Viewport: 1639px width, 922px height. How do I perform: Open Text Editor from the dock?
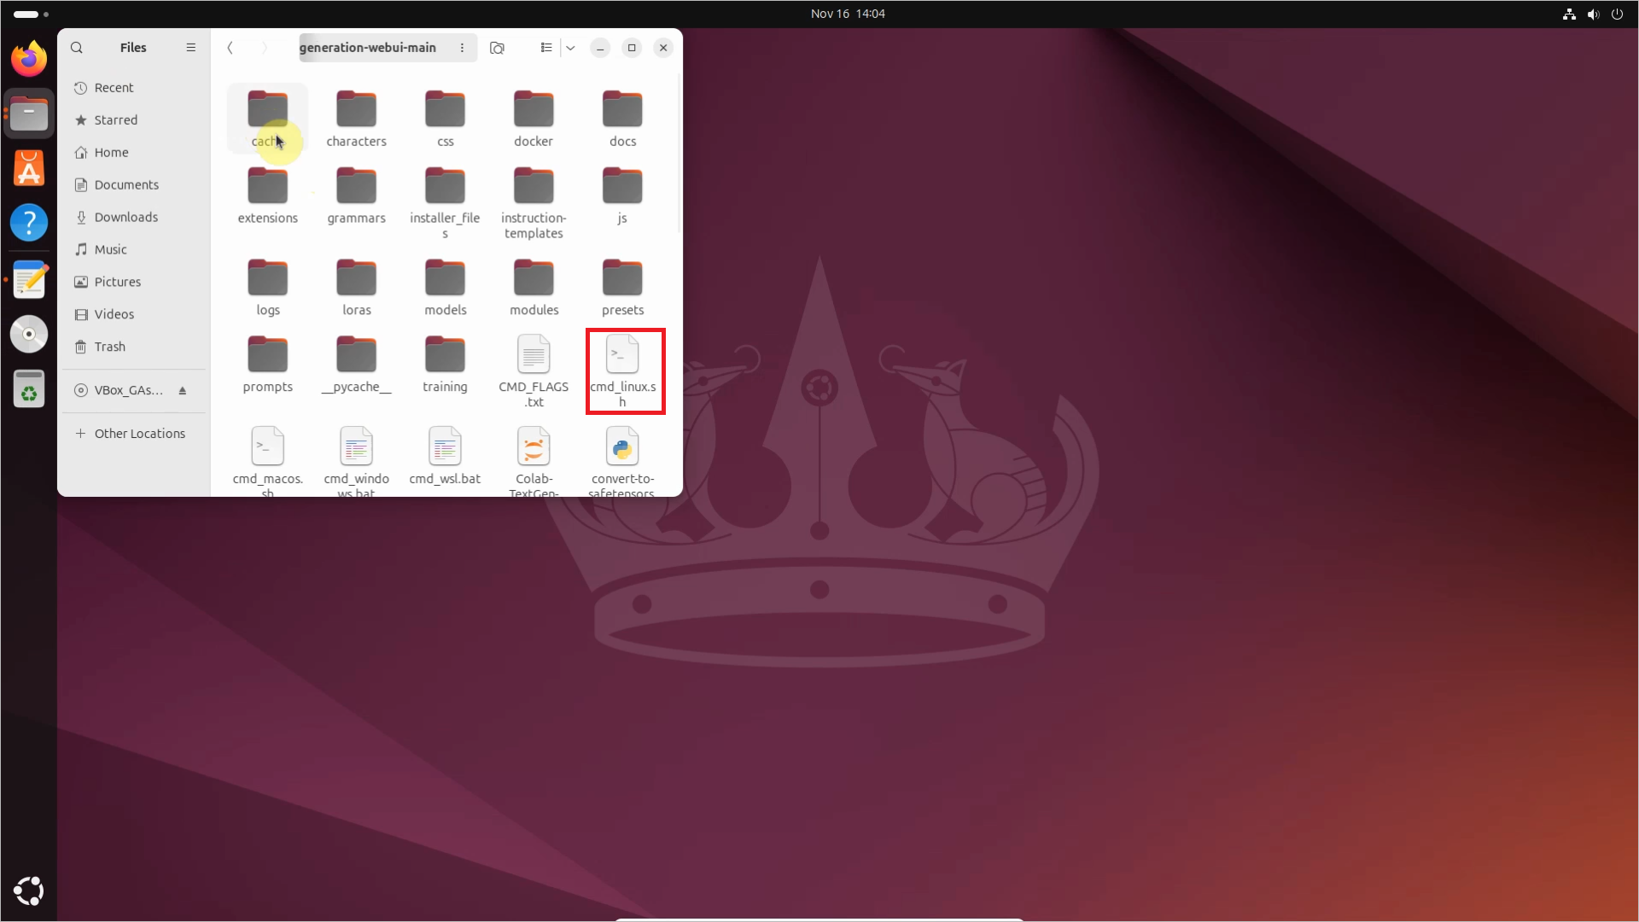(x=29, y=280)
